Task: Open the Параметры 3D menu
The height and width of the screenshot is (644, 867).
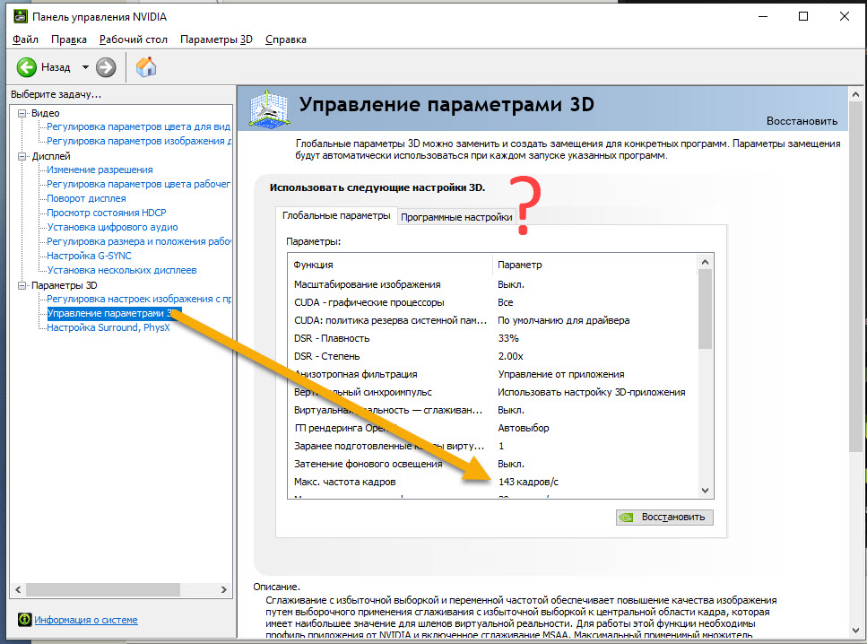Action: pos(216,39)
